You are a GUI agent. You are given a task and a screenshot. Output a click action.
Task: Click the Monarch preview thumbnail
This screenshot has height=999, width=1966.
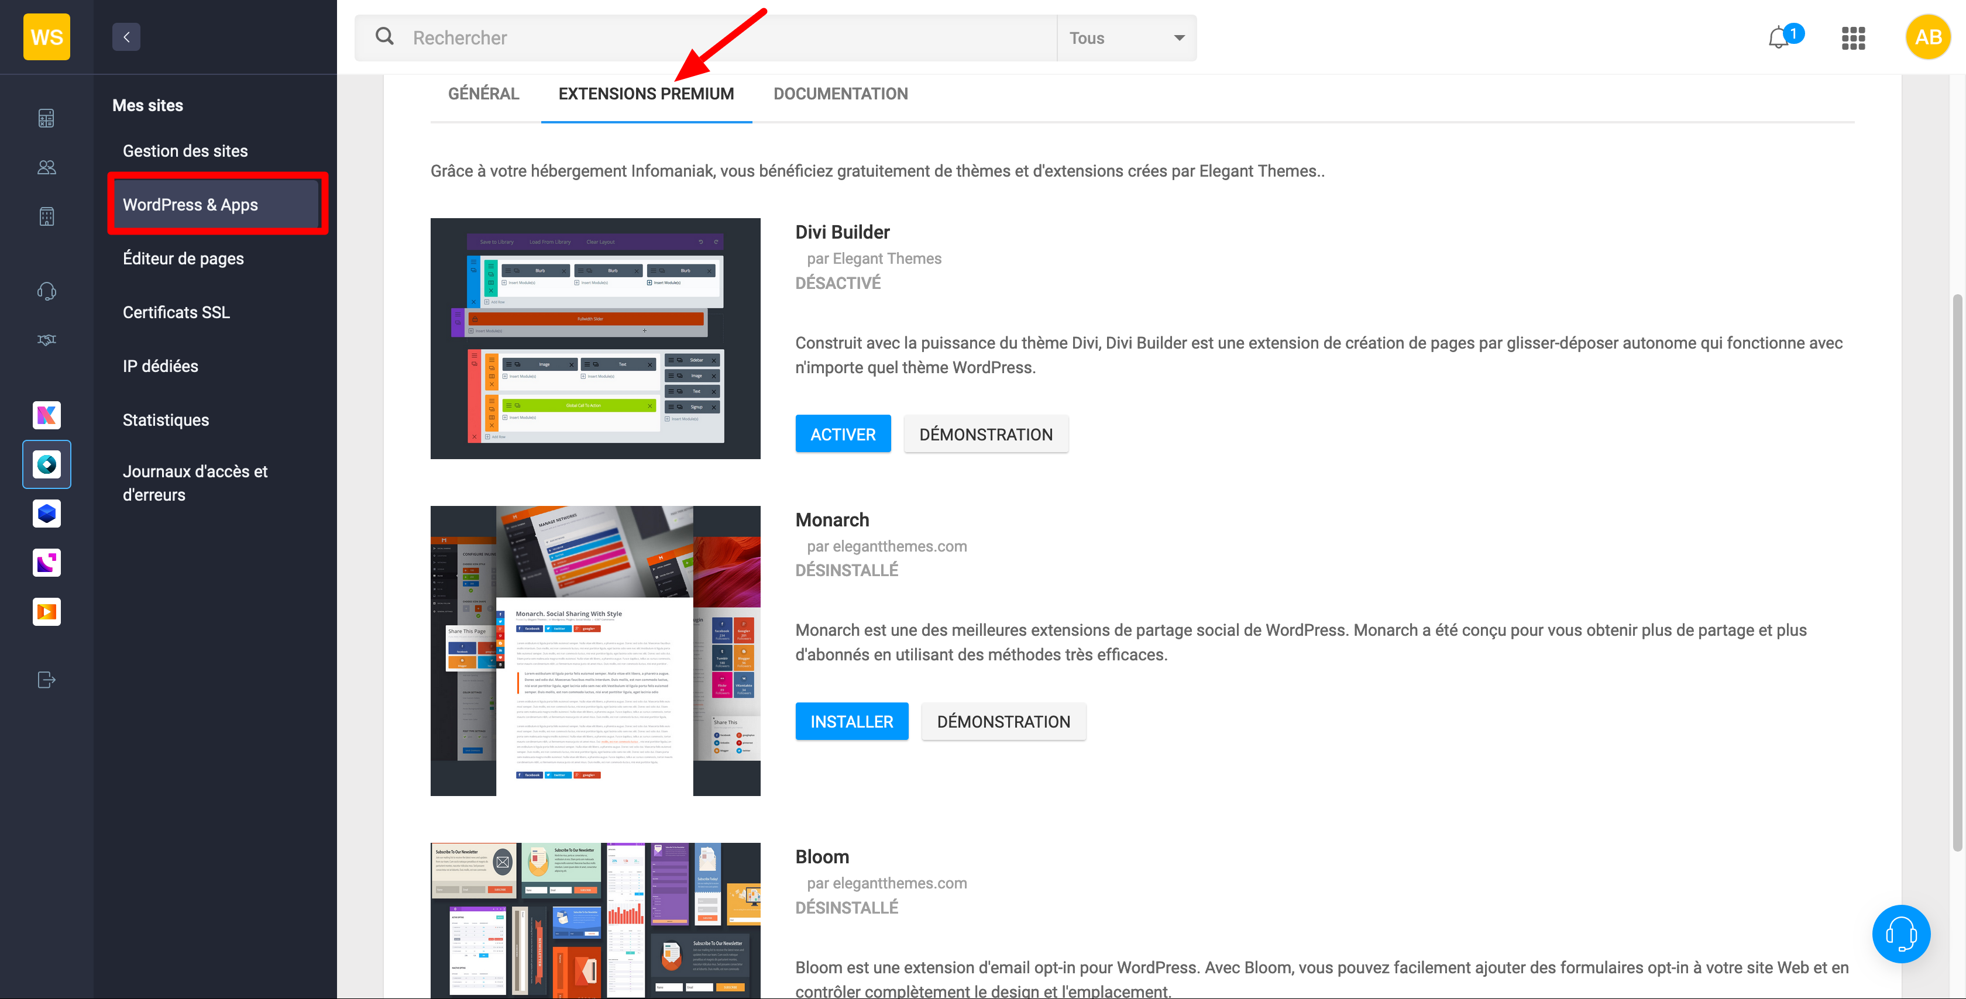(x=595, y=650)
